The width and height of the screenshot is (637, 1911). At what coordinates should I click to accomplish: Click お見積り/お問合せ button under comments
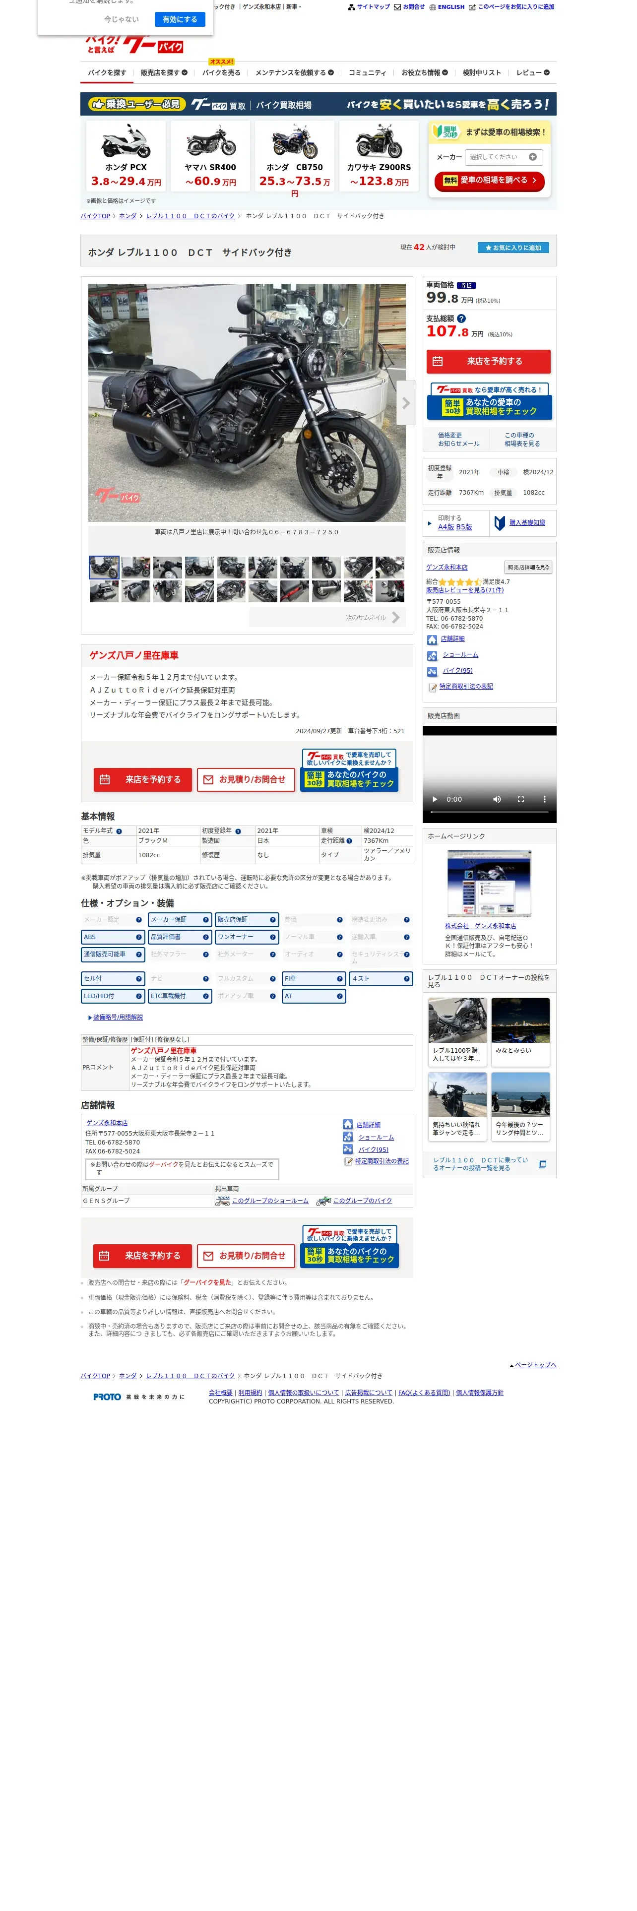[x=246, y=780]
